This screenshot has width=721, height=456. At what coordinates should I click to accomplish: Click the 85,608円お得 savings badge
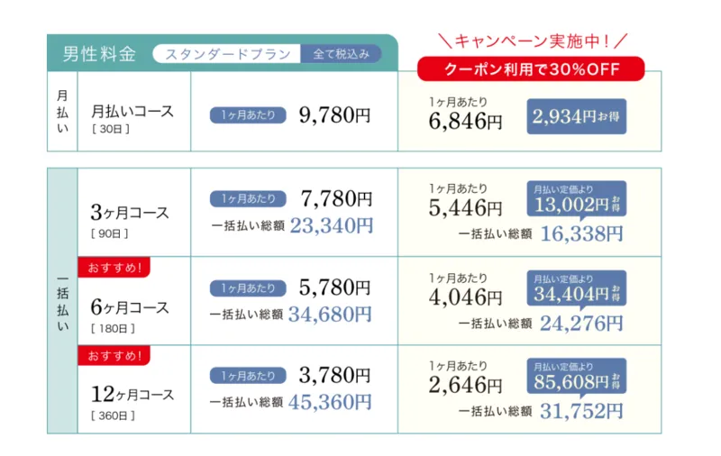click(577, 377)
